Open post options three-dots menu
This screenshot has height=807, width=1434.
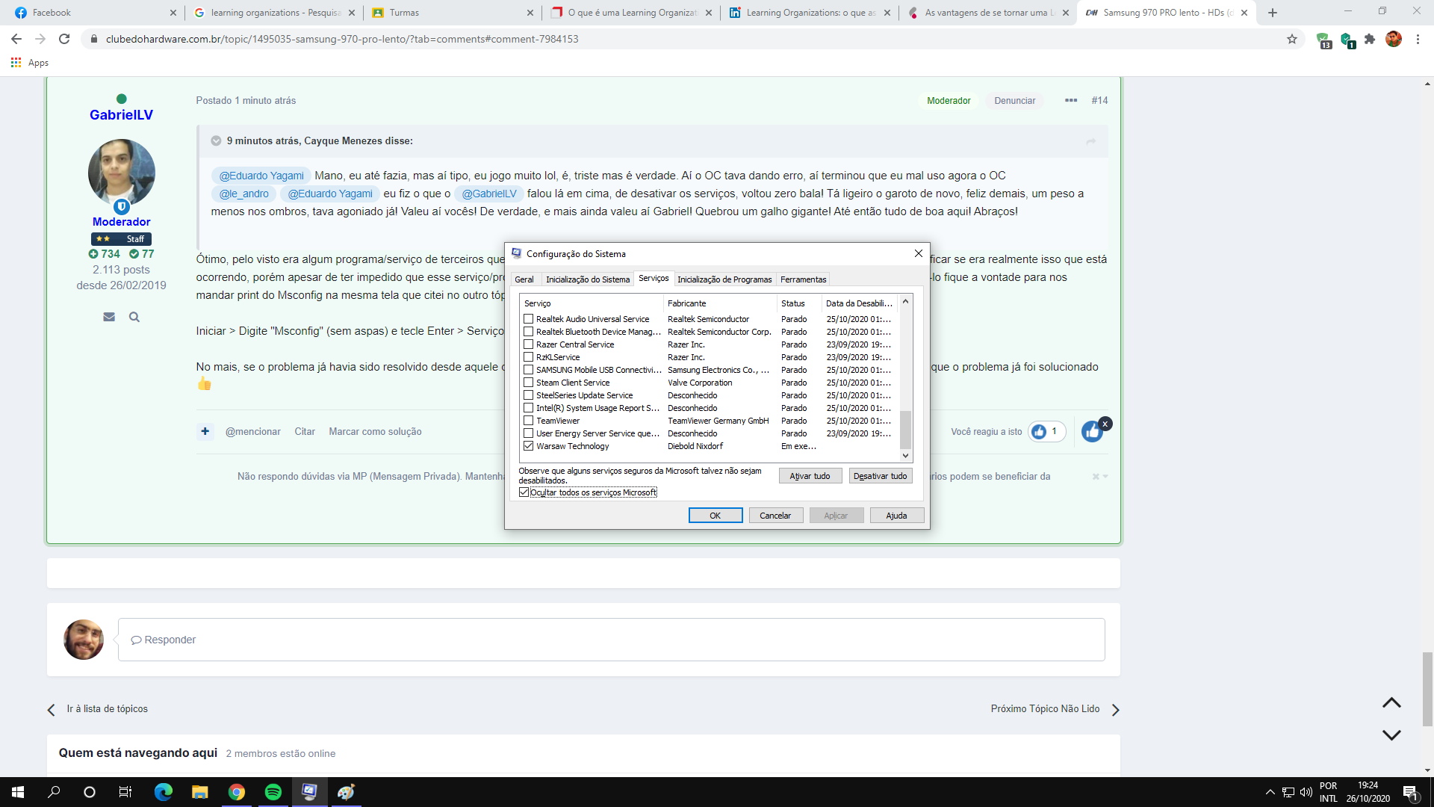(1071, 100)
